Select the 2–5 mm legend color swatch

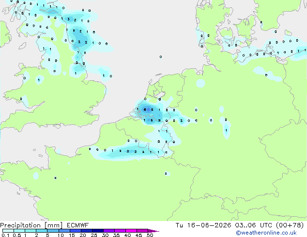[x=42, y=231]
